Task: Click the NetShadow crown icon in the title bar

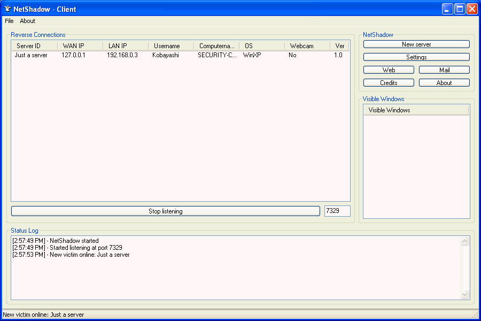Action: point(6,9)
